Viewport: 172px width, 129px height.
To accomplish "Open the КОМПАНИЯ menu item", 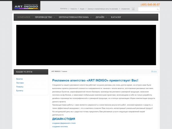I will (24, 17).
